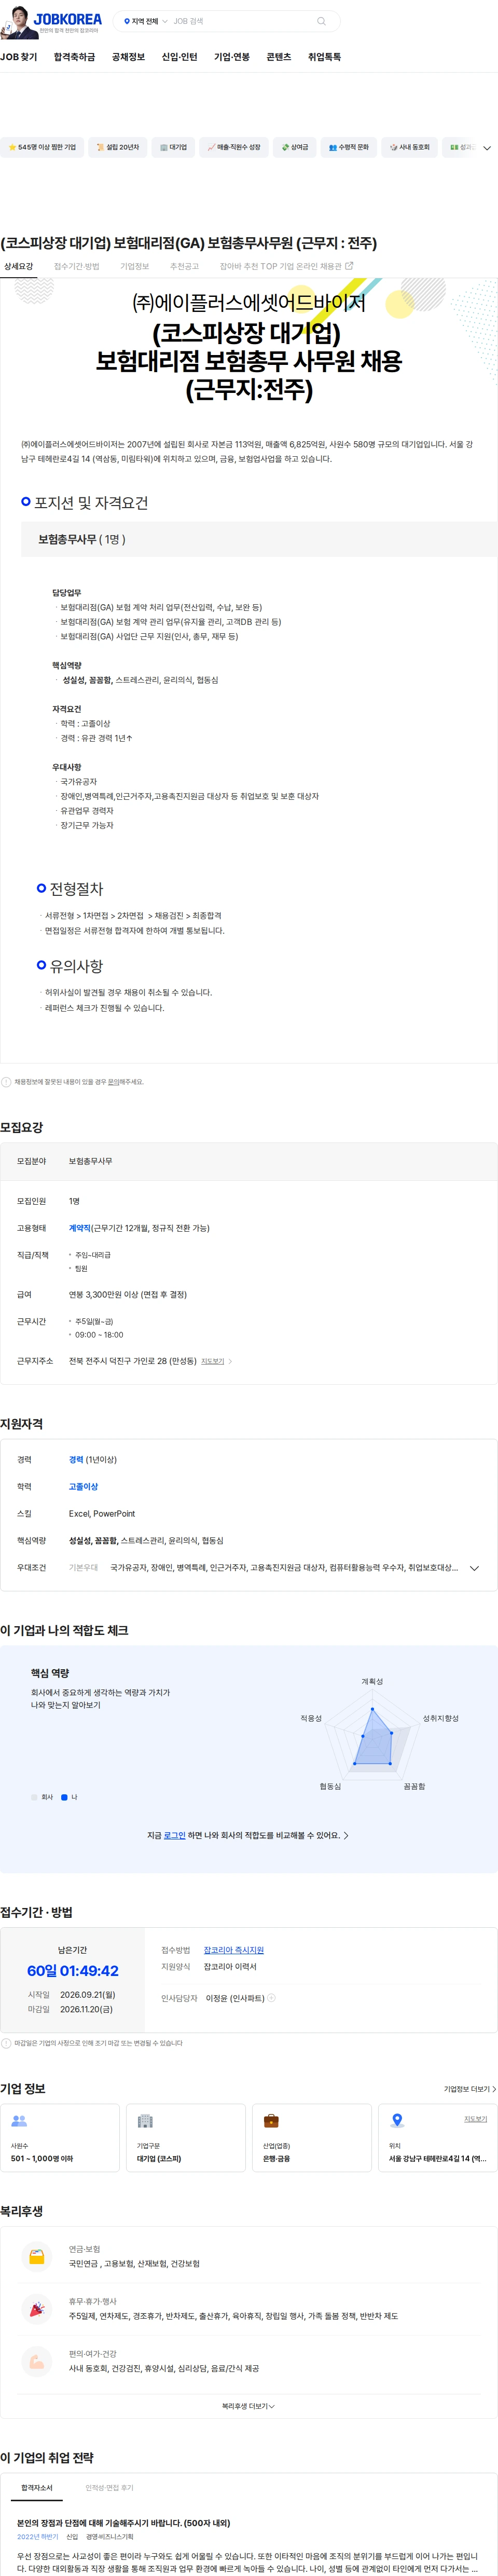This screenshot has height=2576, width=498.
Task: Select the 사내 동호회 tag
Action: tap(410, 147)
